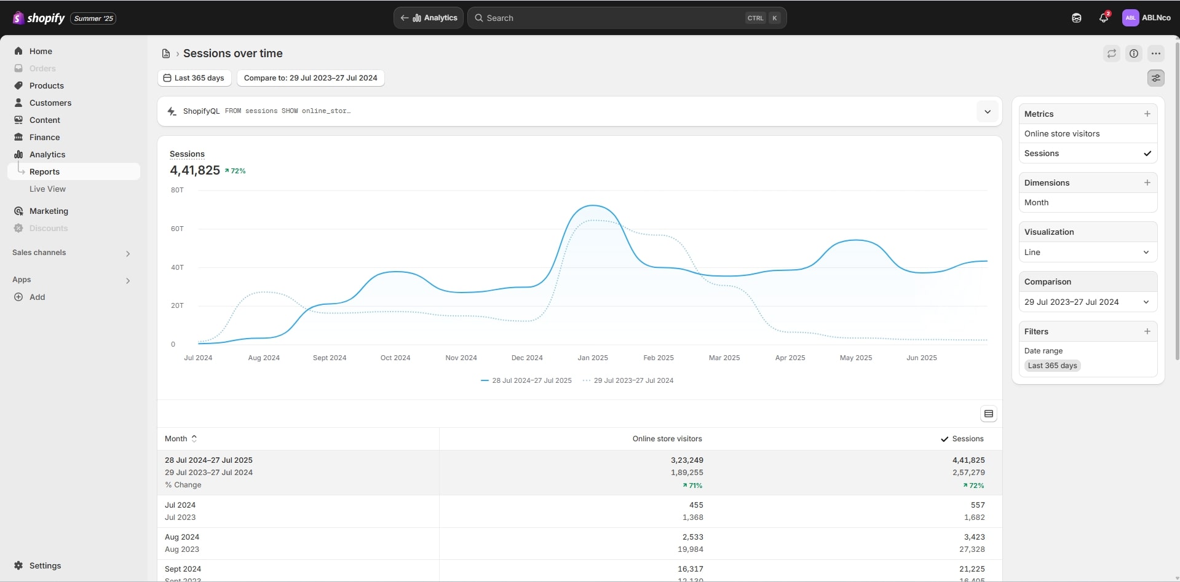This screenshot has height=582, width=1180.
Task: Open the report info icon
Action: coord(1133,53)
